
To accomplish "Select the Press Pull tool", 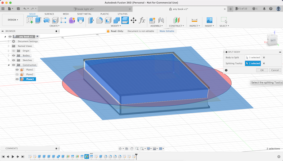I will (91, 20).
